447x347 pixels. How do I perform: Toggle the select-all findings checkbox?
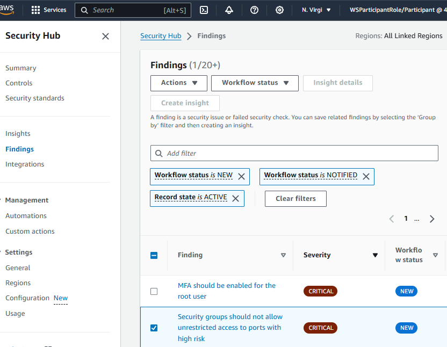[154, 255]
